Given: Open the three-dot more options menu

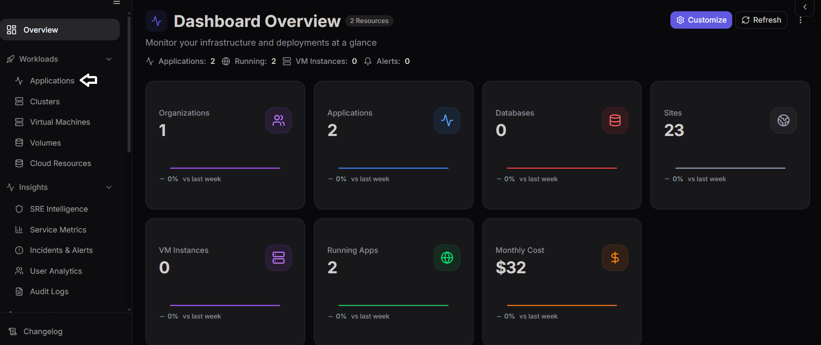Looking at the screenshot, I should coord(800,20).
